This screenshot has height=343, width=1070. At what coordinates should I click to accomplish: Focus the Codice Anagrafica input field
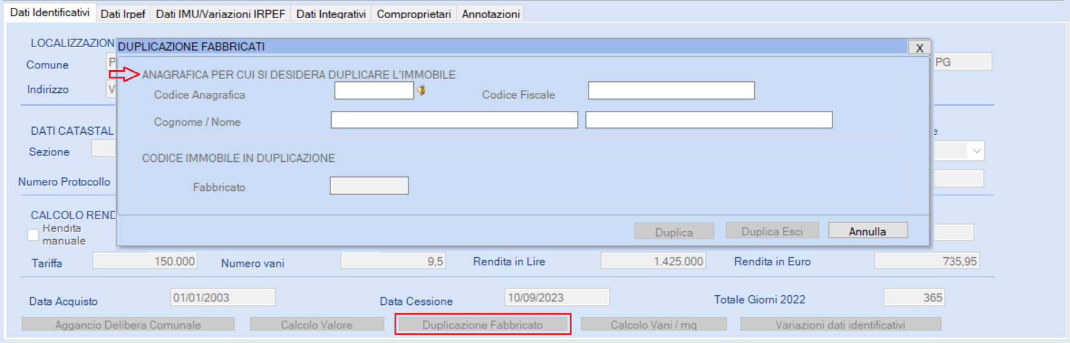374,91
